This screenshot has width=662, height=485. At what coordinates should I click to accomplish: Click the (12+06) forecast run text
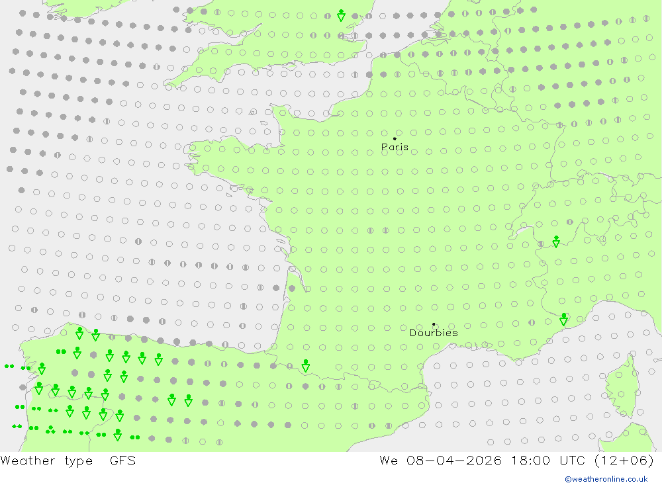tap(624, 460)
